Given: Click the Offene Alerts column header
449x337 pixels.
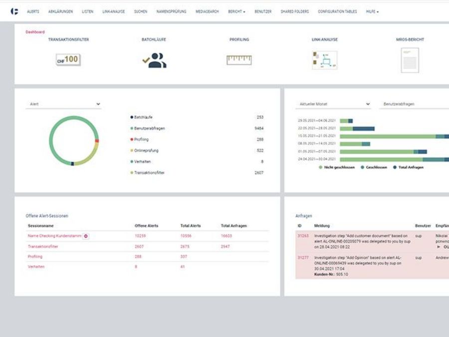Looking at the screenshot, I should (146, 226).
